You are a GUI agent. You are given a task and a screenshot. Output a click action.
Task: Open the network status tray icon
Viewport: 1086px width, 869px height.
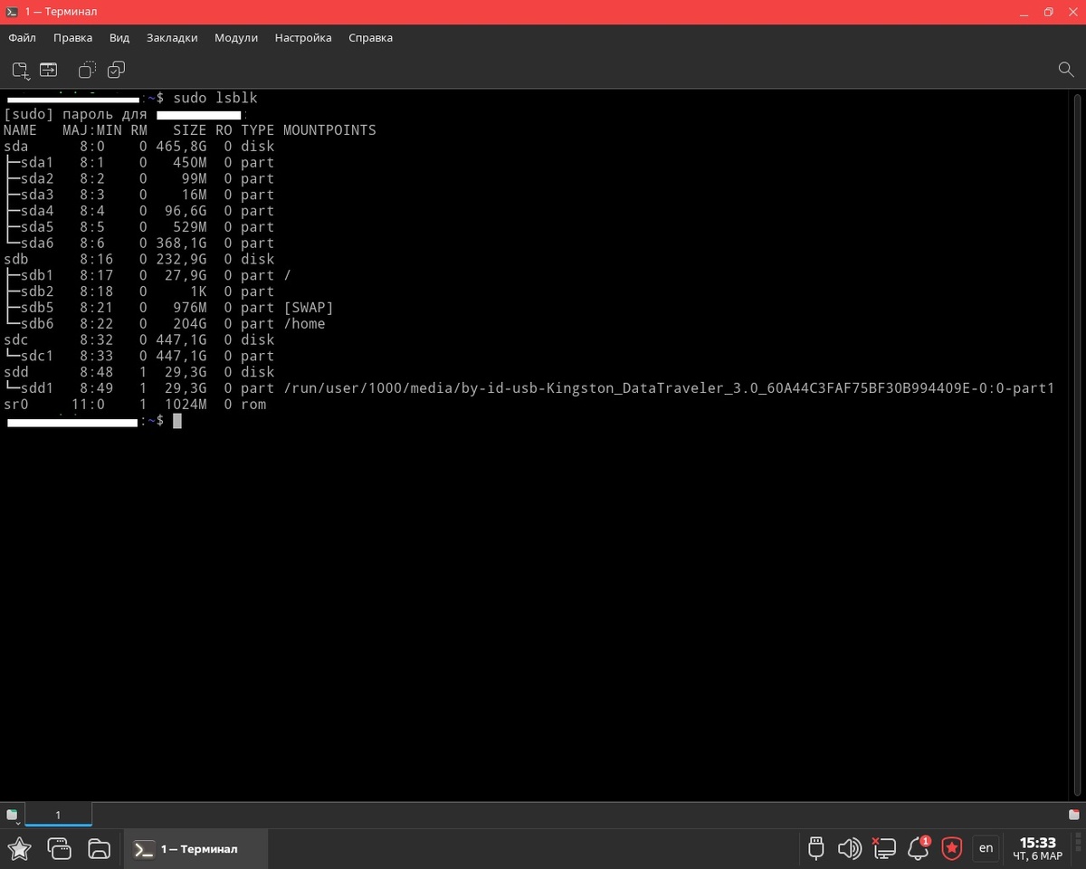tap(883, 848)
